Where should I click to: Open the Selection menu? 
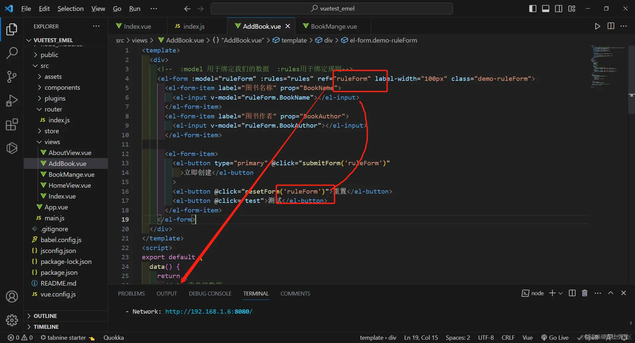tap(70, 9)
